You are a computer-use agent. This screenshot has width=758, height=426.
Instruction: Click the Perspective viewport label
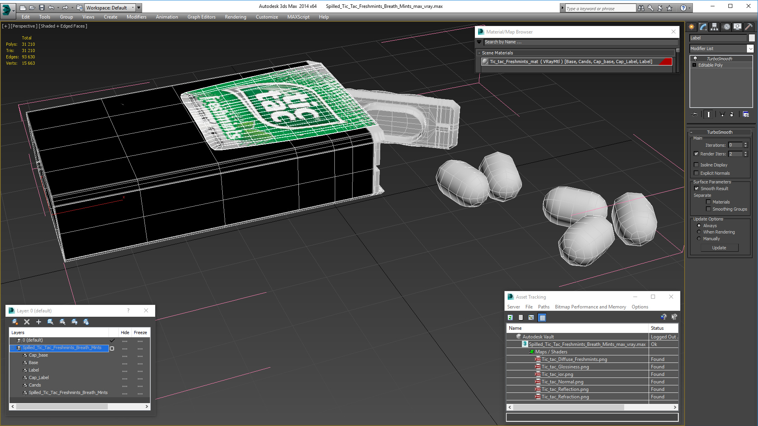24,26
